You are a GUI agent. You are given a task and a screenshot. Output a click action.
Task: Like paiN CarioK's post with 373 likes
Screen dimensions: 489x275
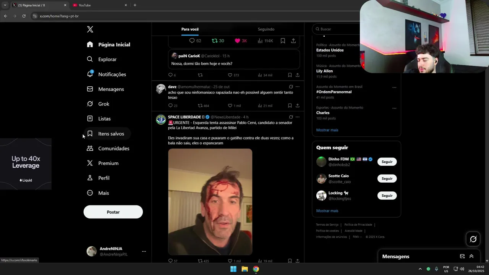point(233,75)
